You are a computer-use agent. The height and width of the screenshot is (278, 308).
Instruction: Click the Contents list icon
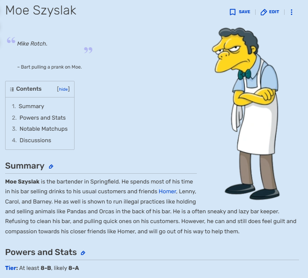click(x=12, y=89)
